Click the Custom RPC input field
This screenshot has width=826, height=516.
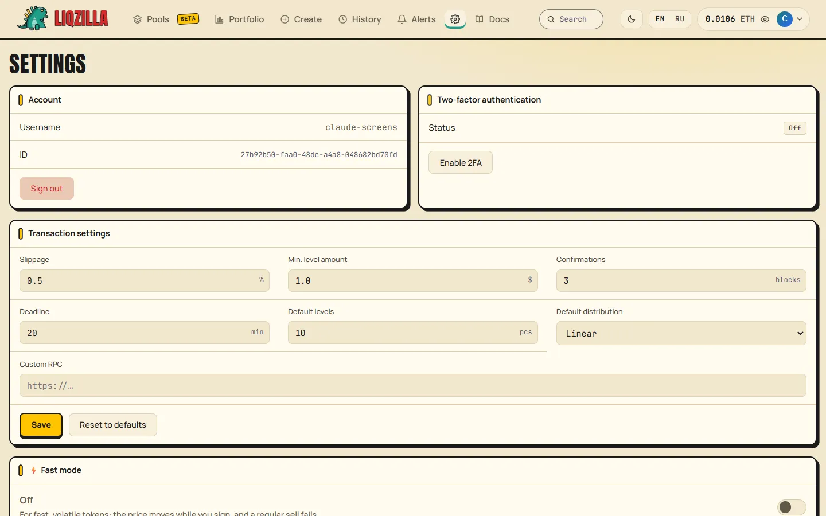413,385
